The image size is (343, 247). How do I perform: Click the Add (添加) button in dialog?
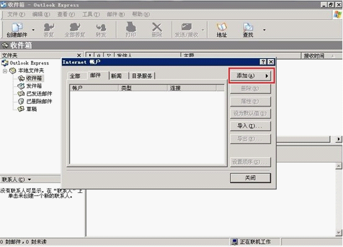pos(251,76)
